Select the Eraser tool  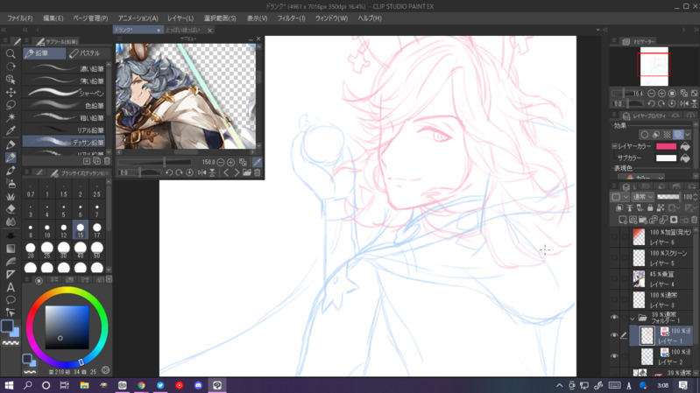11,209
